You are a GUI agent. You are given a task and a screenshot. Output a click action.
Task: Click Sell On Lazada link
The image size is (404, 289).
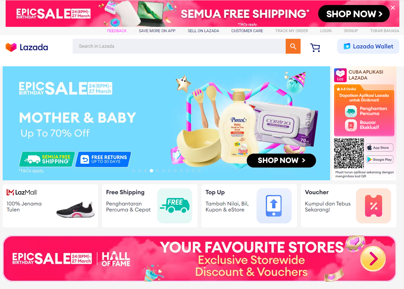click(203, 31)
